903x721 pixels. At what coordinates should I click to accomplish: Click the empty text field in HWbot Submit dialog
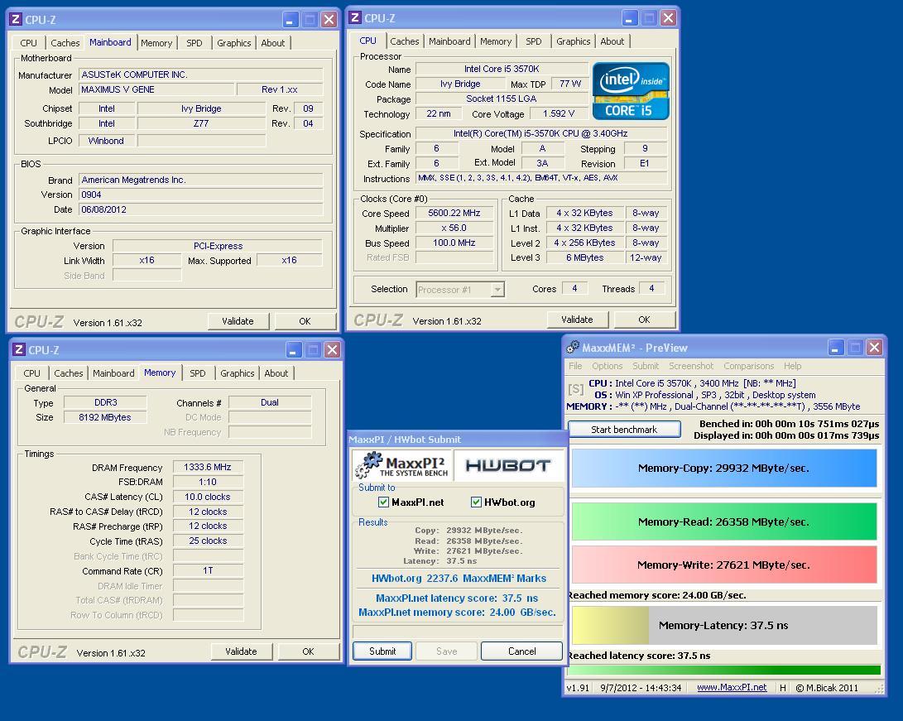[458, 632]
